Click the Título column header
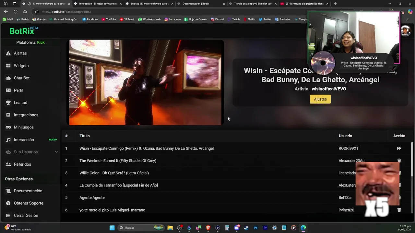Viewport: 415px width, 233px height. coord(85,136)
